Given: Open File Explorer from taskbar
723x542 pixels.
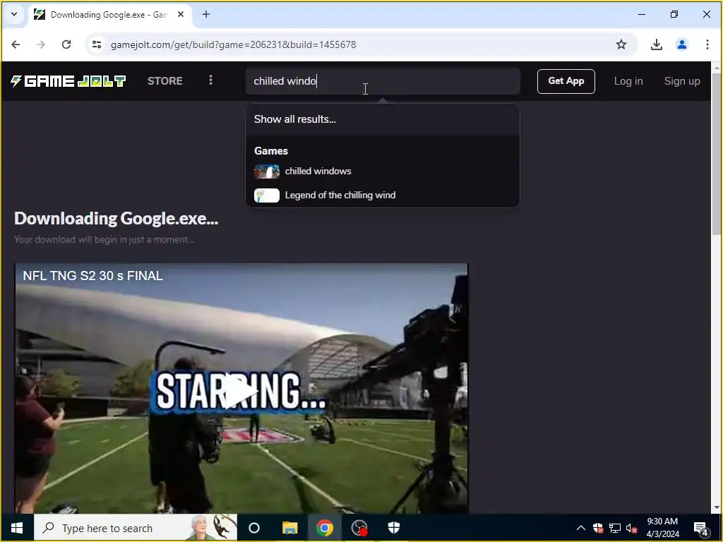Looking at the screenshot, I should point(289,528).
